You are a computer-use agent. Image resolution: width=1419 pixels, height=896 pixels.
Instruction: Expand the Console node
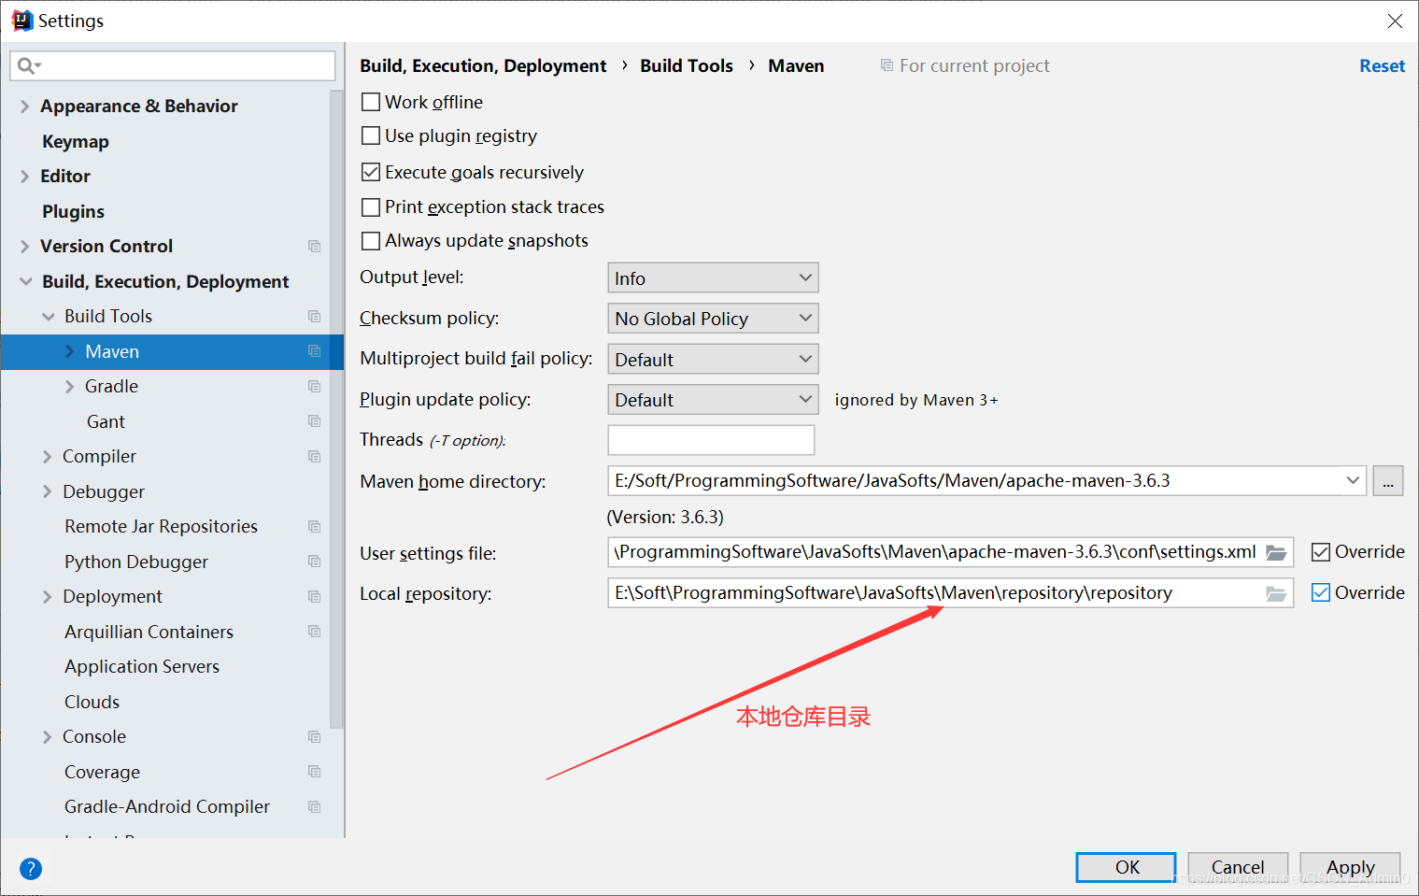[x=48, y=737]
